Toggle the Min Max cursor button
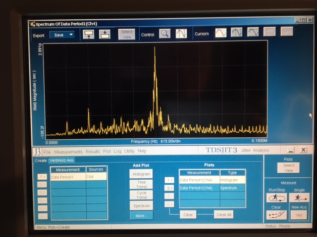Viewport: 317px width, 237px height. tap(269, 32)
